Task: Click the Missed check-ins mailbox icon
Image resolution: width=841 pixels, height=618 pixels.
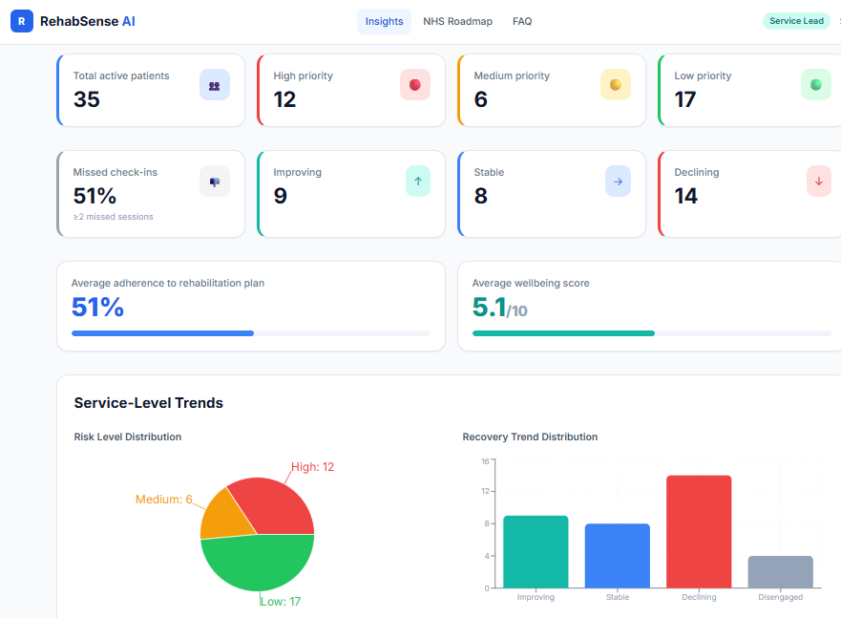Action: click(215, 181)
